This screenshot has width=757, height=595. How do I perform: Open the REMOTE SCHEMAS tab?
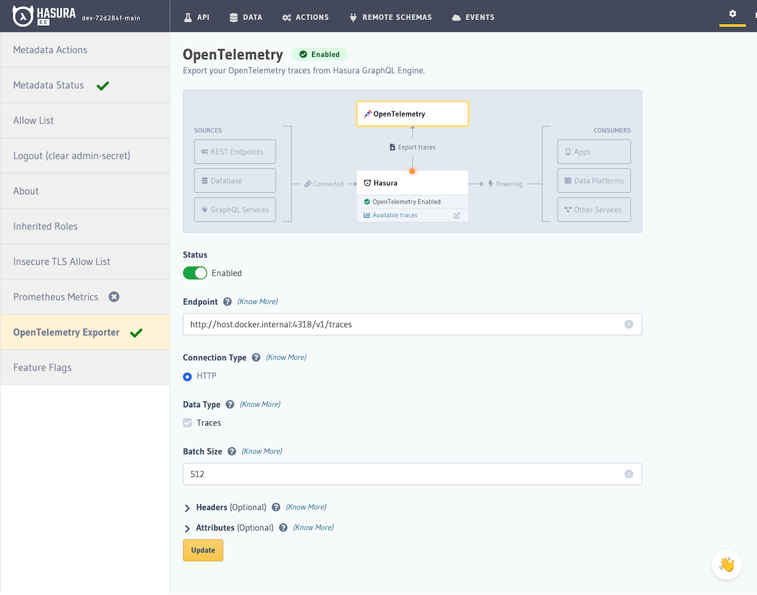point(390,18)
